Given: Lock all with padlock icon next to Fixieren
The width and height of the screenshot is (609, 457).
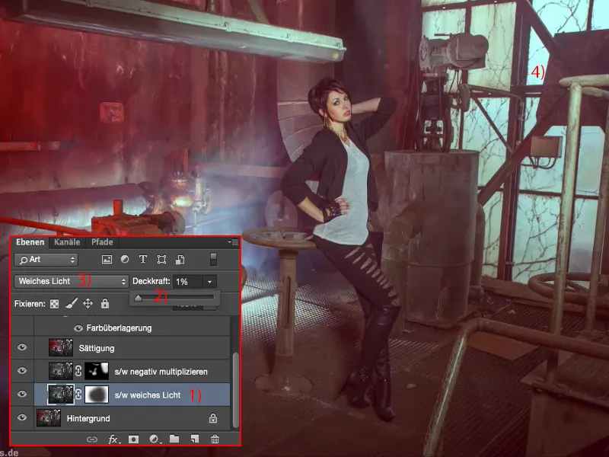Looking at the screenshot, I should tap(105, 303).
